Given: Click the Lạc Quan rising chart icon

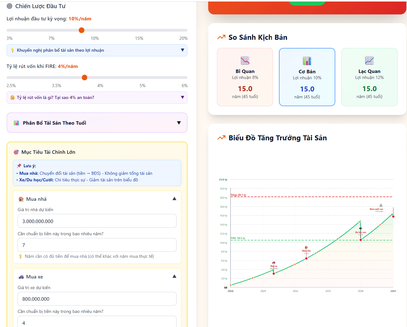Looking at the screenshot, I should click(x=369, y=60).
